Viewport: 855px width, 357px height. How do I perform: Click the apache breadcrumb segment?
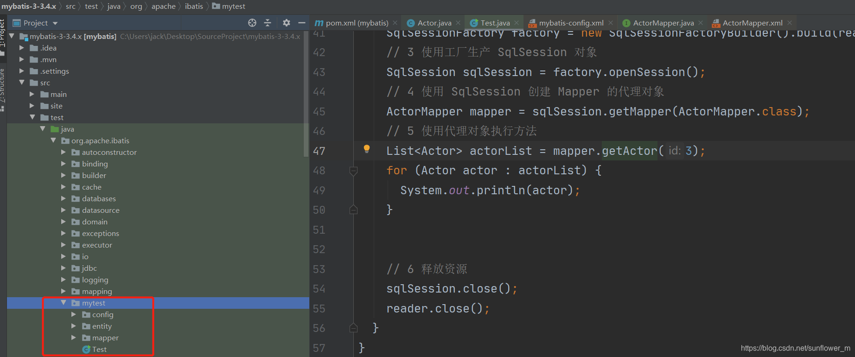[163, 6]
